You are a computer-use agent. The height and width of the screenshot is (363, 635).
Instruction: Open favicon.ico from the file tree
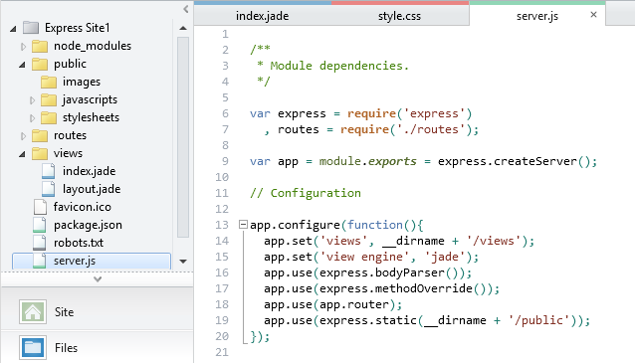[83, 207]
